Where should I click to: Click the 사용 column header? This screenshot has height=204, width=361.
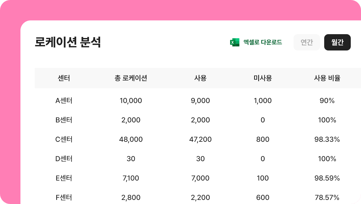200,78
